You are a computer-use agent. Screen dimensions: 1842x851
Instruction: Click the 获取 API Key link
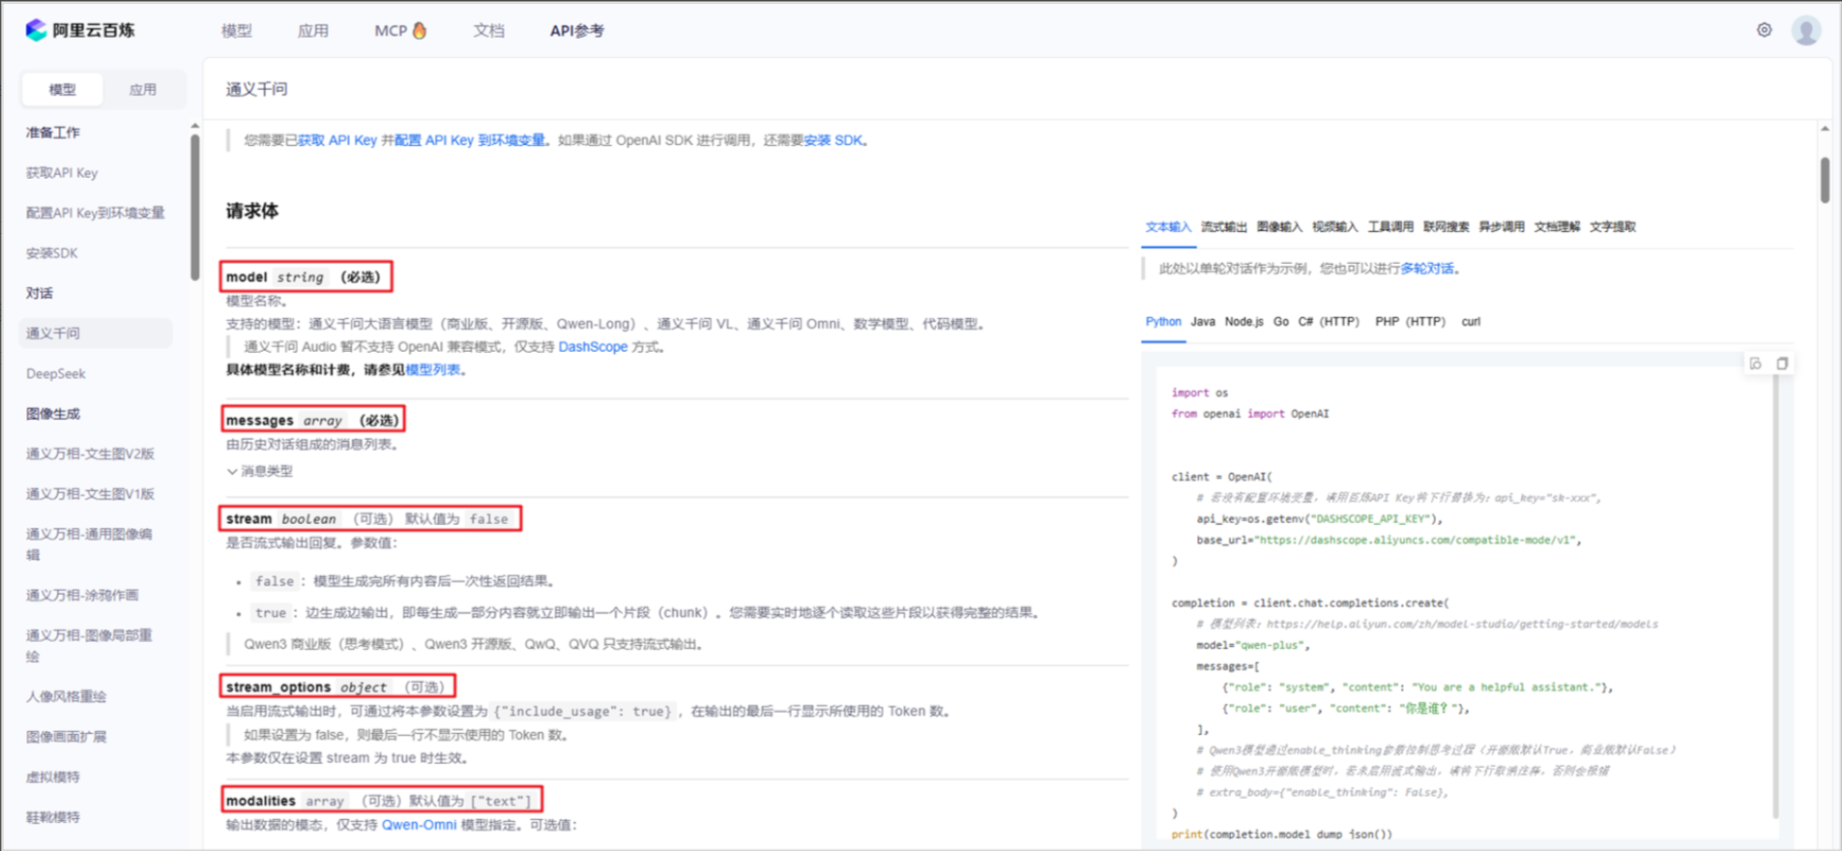(x=337, y=140)
